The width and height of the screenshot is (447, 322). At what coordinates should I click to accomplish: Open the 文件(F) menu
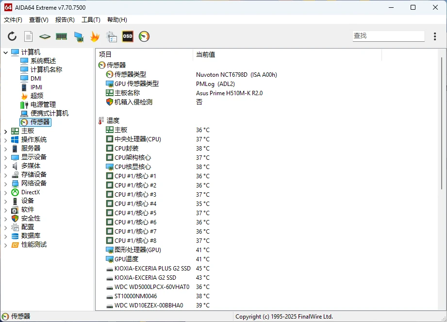pyautogui.click(x=13, y=20)
